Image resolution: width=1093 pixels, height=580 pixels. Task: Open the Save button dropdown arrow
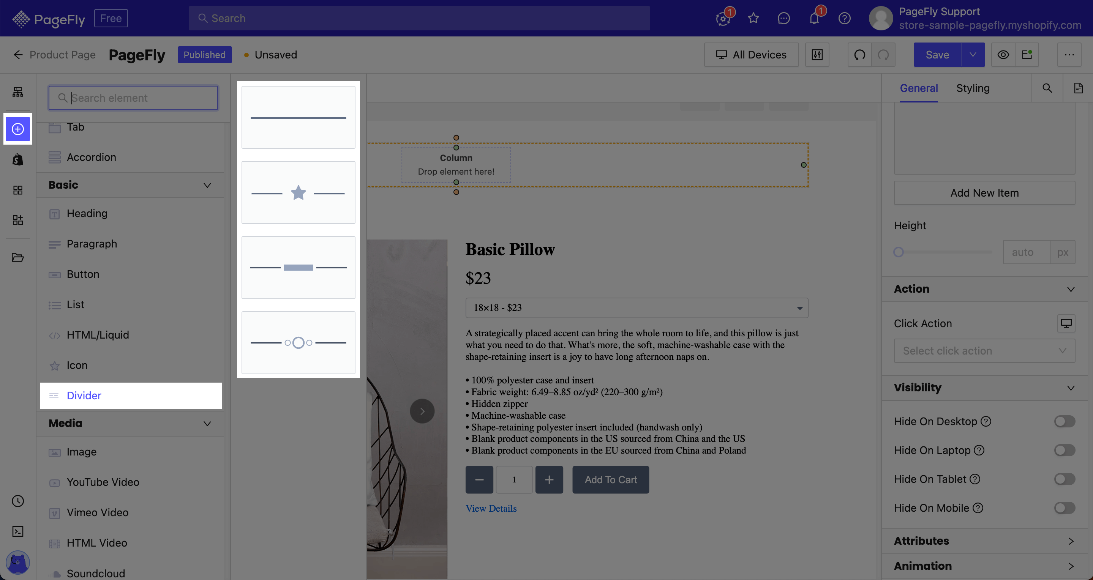tap(973, 55)
